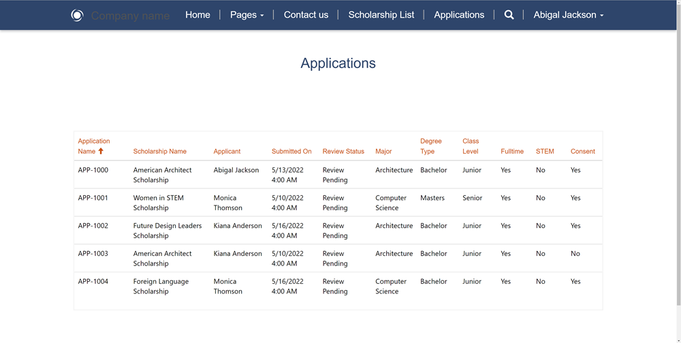Sort table by Scholarship Name column

(159, 151)
